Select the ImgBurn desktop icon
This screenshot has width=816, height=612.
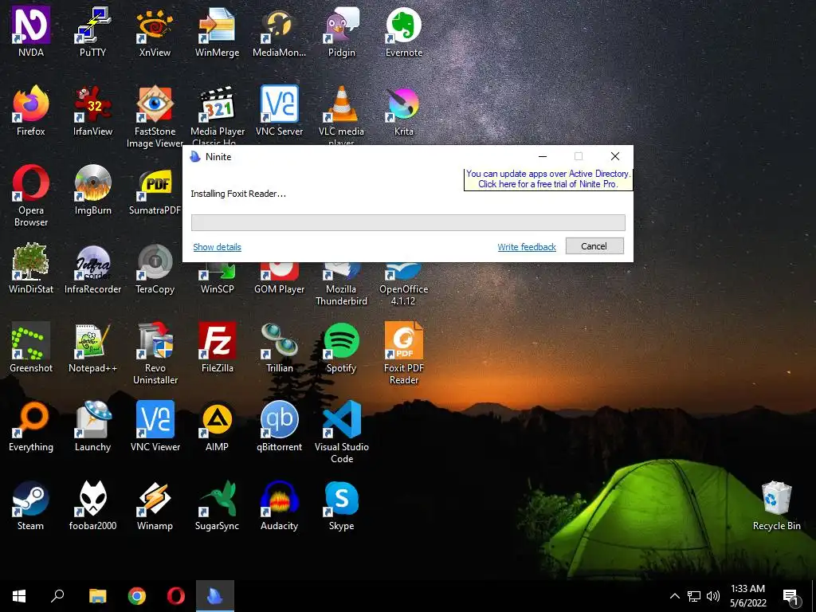point(92,182)
